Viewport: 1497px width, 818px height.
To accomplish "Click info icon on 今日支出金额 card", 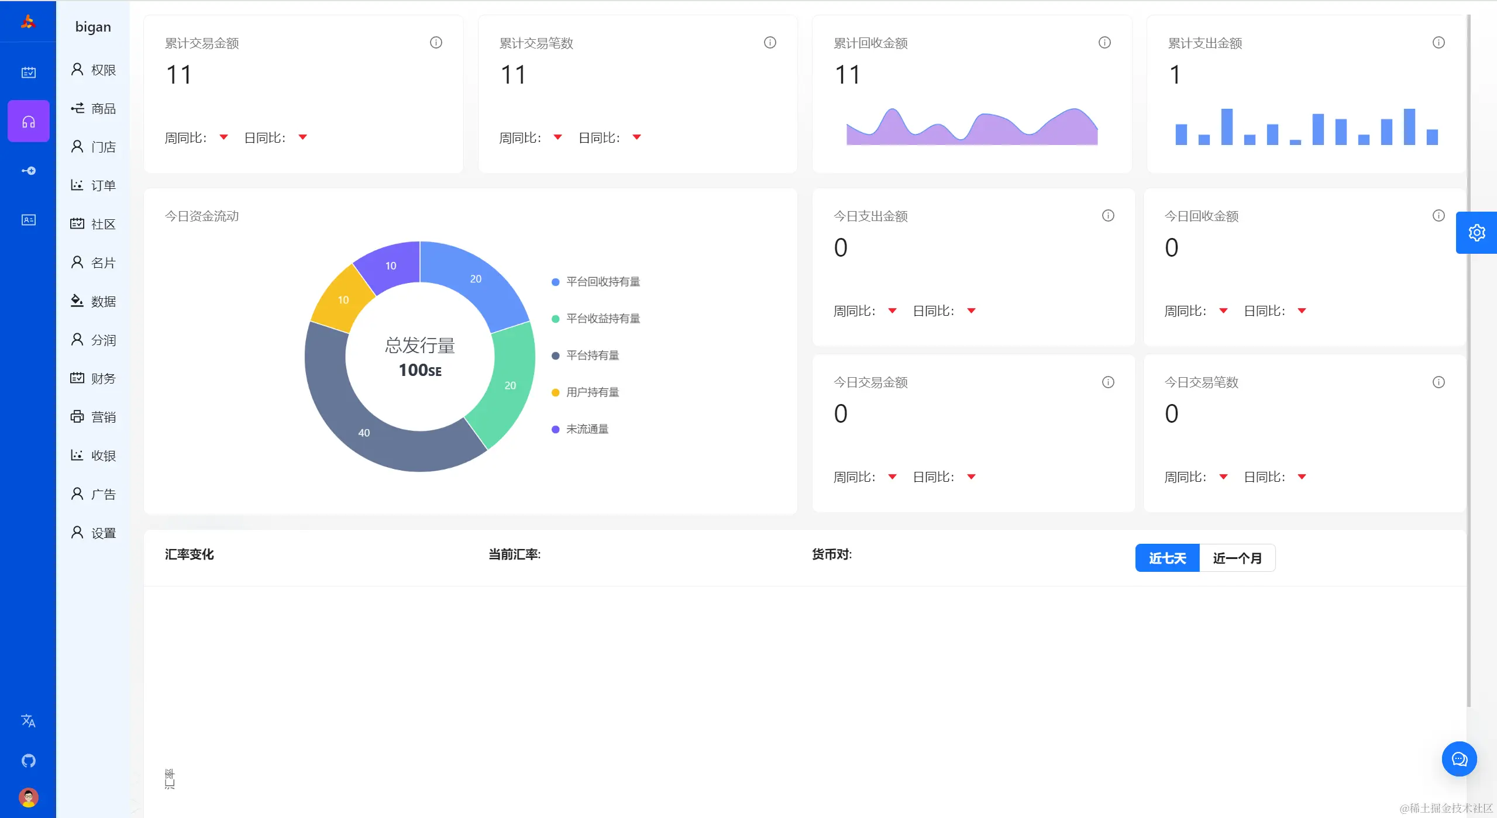I will pyautogui.click(x=1108, y=216).
